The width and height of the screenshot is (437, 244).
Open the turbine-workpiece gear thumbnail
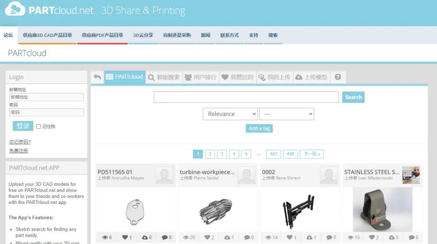216,212
